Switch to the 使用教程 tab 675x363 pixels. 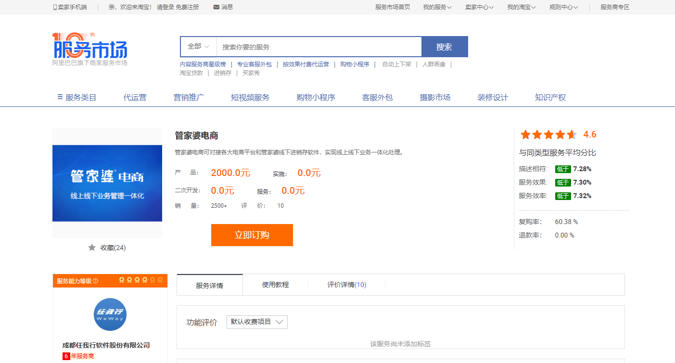click(275, 285)
